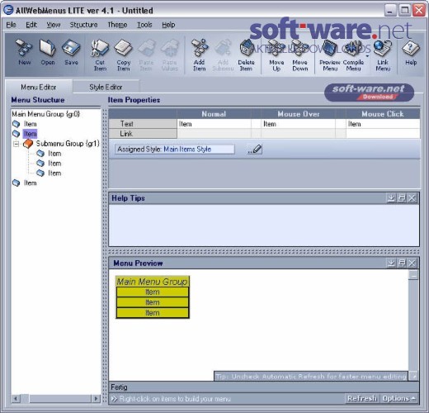
Task: Click the Delete Item toolbar icon
Action: tap(246, 55)
